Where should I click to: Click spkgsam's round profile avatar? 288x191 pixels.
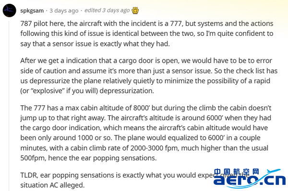[x=10, y=11]
